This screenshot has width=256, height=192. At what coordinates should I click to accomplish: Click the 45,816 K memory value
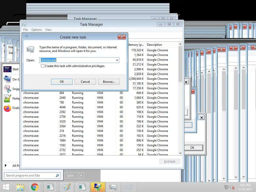[138, 59]
